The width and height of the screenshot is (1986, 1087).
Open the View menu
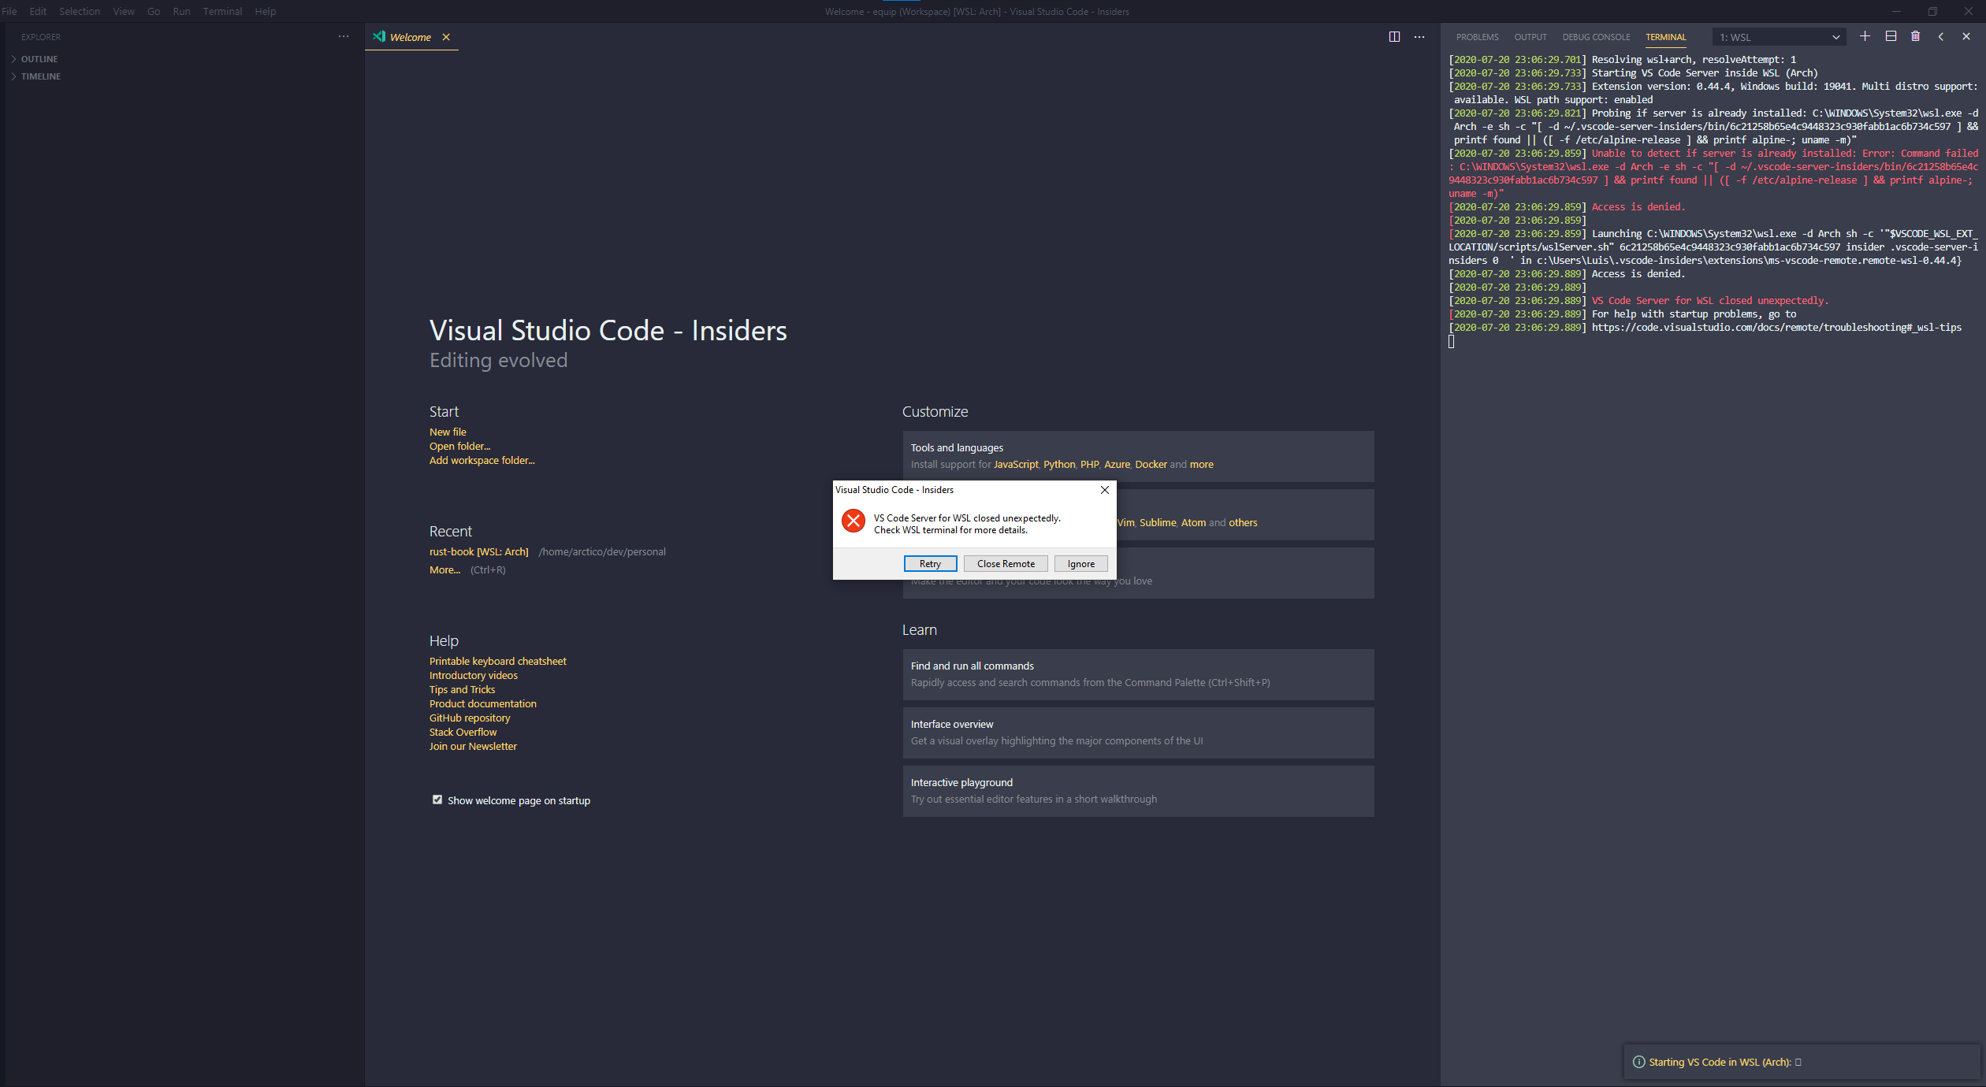(124, 11)
